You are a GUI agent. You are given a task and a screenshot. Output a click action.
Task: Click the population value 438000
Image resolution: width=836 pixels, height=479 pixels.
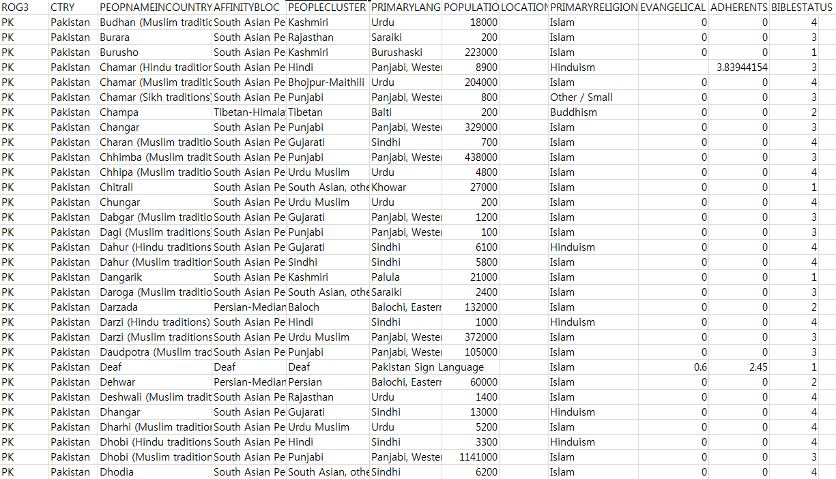470,157
